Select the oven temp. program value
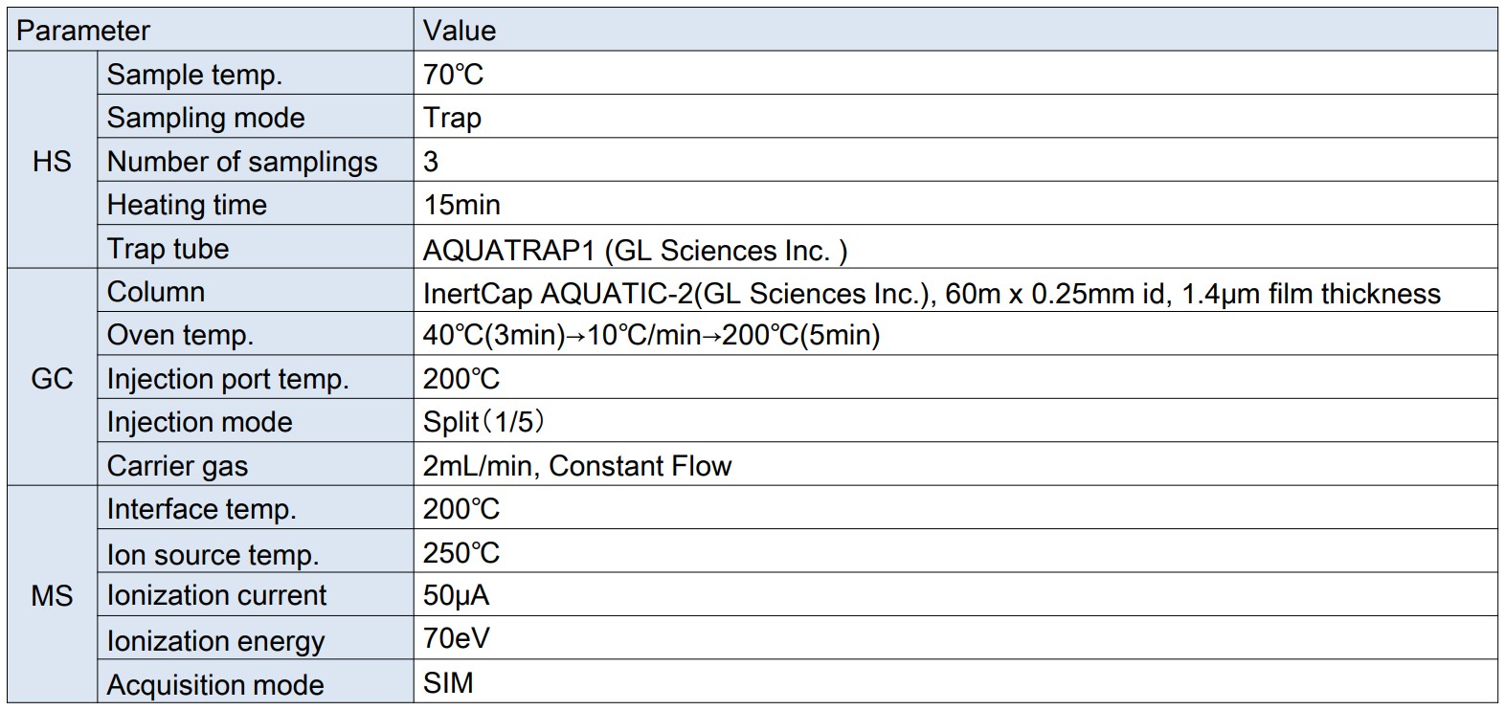This screenshot has width=1505, height=710. pos(651,334)
